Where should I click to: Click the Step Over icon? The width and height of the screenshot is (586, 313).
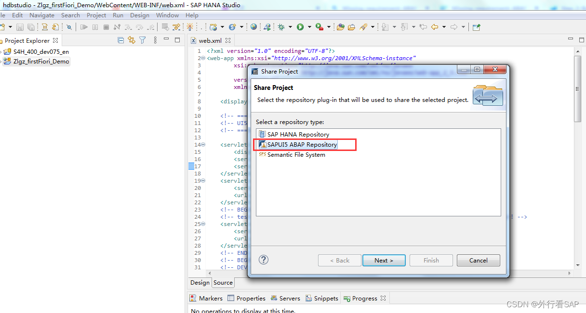pyautogui.click(x=139, y=27)
